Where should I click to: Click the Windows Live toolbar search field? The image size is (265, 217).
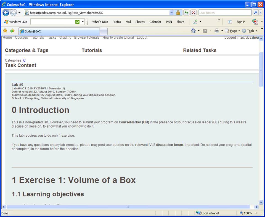pos(52,22)
